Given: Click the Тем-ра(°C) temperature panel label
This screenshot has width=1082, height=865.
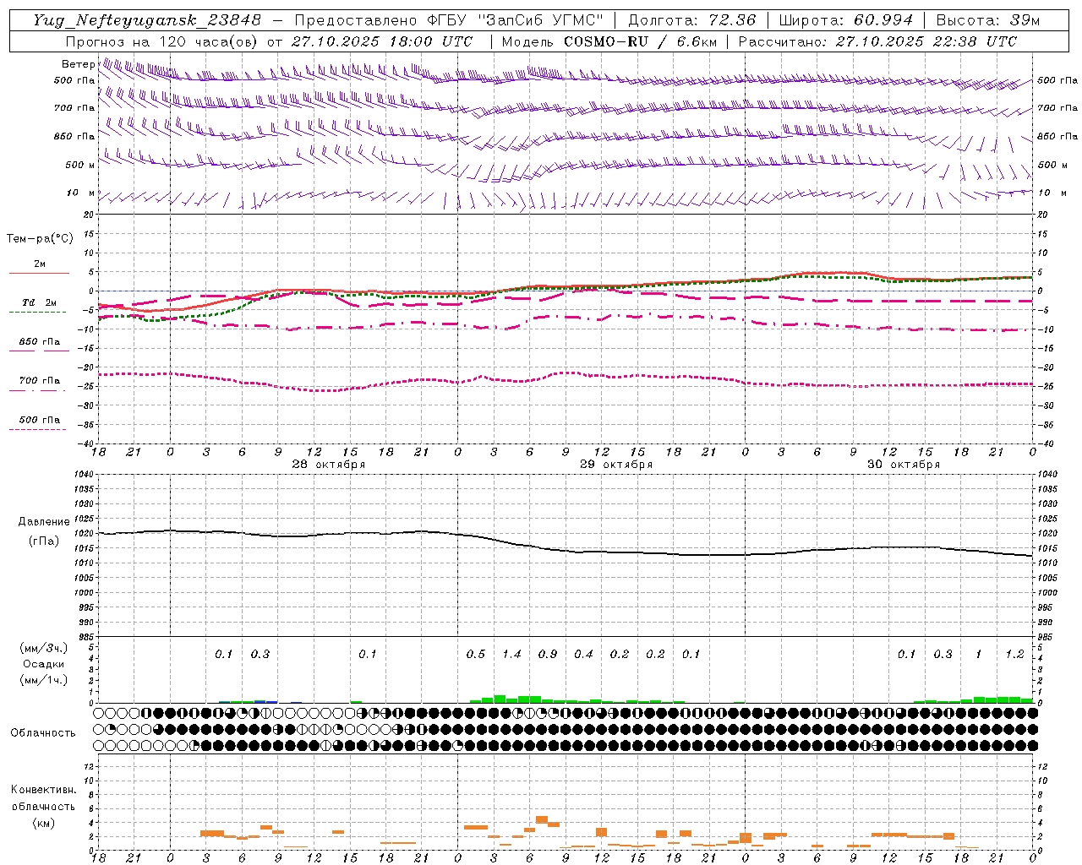Looking at the screenshot, I should [40, 239].
